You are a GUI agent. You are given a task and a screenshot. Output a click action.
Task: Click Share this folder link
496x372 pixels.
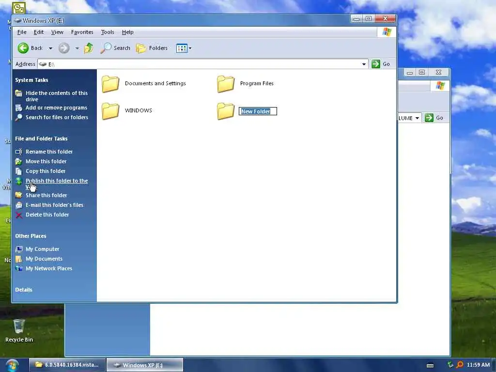(x=46, y=195)
